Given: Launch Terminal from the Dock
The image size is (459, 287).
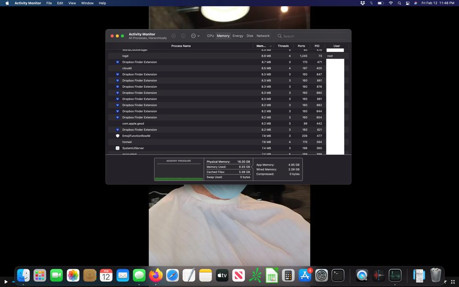Looking at the screenshot, I should (338, 275).
